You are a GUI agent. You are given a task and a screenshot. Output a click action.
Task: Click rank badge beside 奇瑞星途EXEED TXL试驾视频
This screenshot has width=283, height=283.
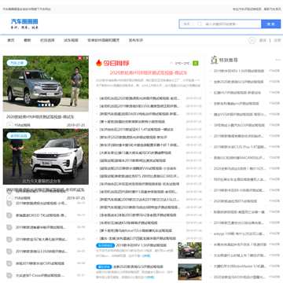point(9,215)
